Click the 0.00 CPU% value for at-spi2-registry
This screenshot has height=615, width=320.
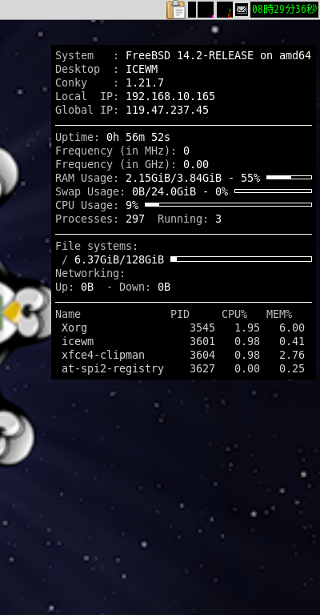click(x=247, y=368)
